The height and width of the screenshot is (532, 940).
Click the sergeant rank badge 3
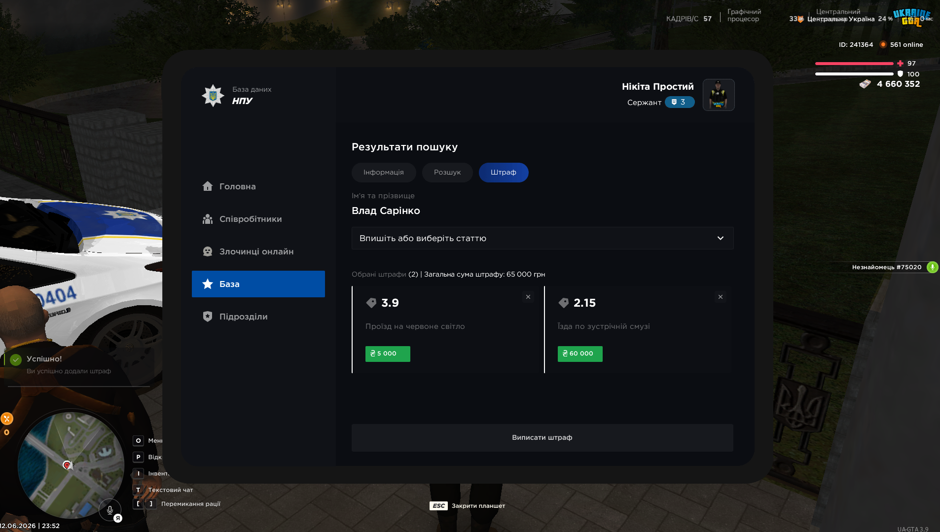tap(680, 102)
